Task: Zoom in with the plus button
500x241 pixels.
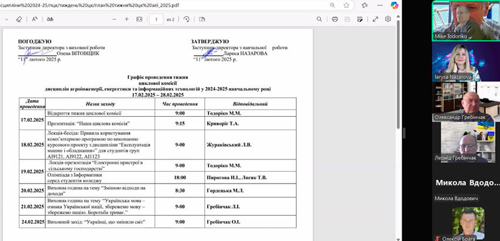Action: pyautogui.click(x=126, y=19)
